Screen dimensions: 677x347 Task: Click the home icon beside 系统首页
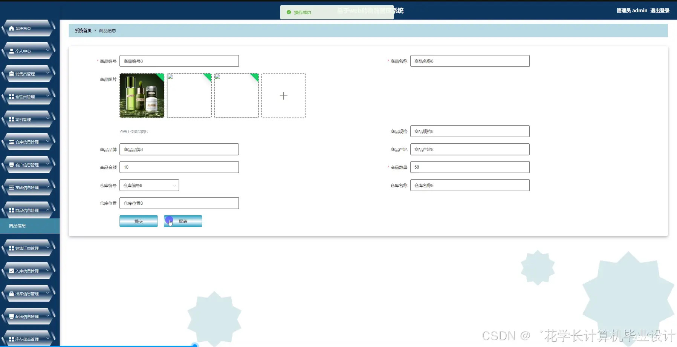coord(11,28)
